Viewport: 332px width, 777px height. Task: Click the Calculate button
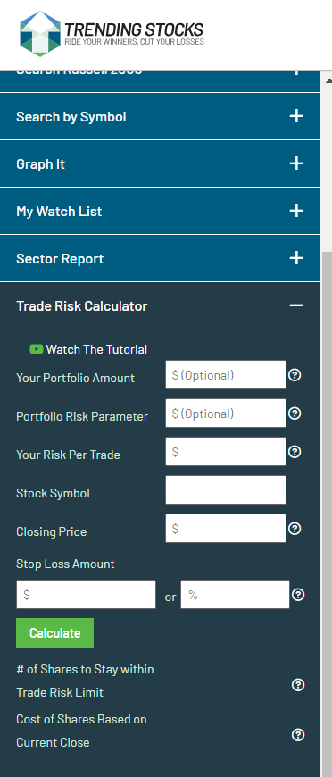coord(55,633)
